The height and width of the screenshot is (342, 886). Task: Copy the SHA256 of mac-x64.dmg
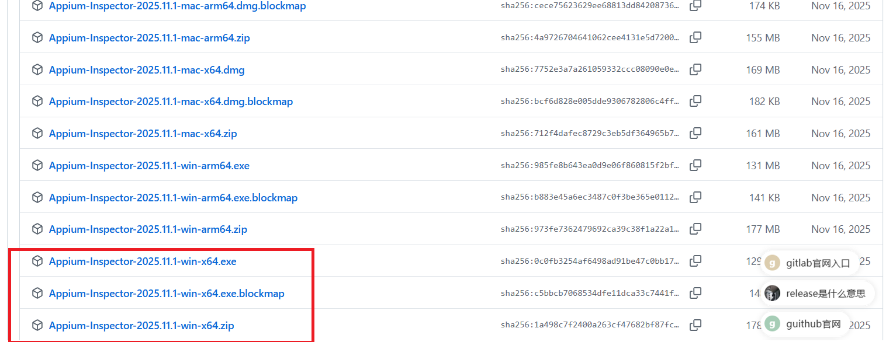695,69
